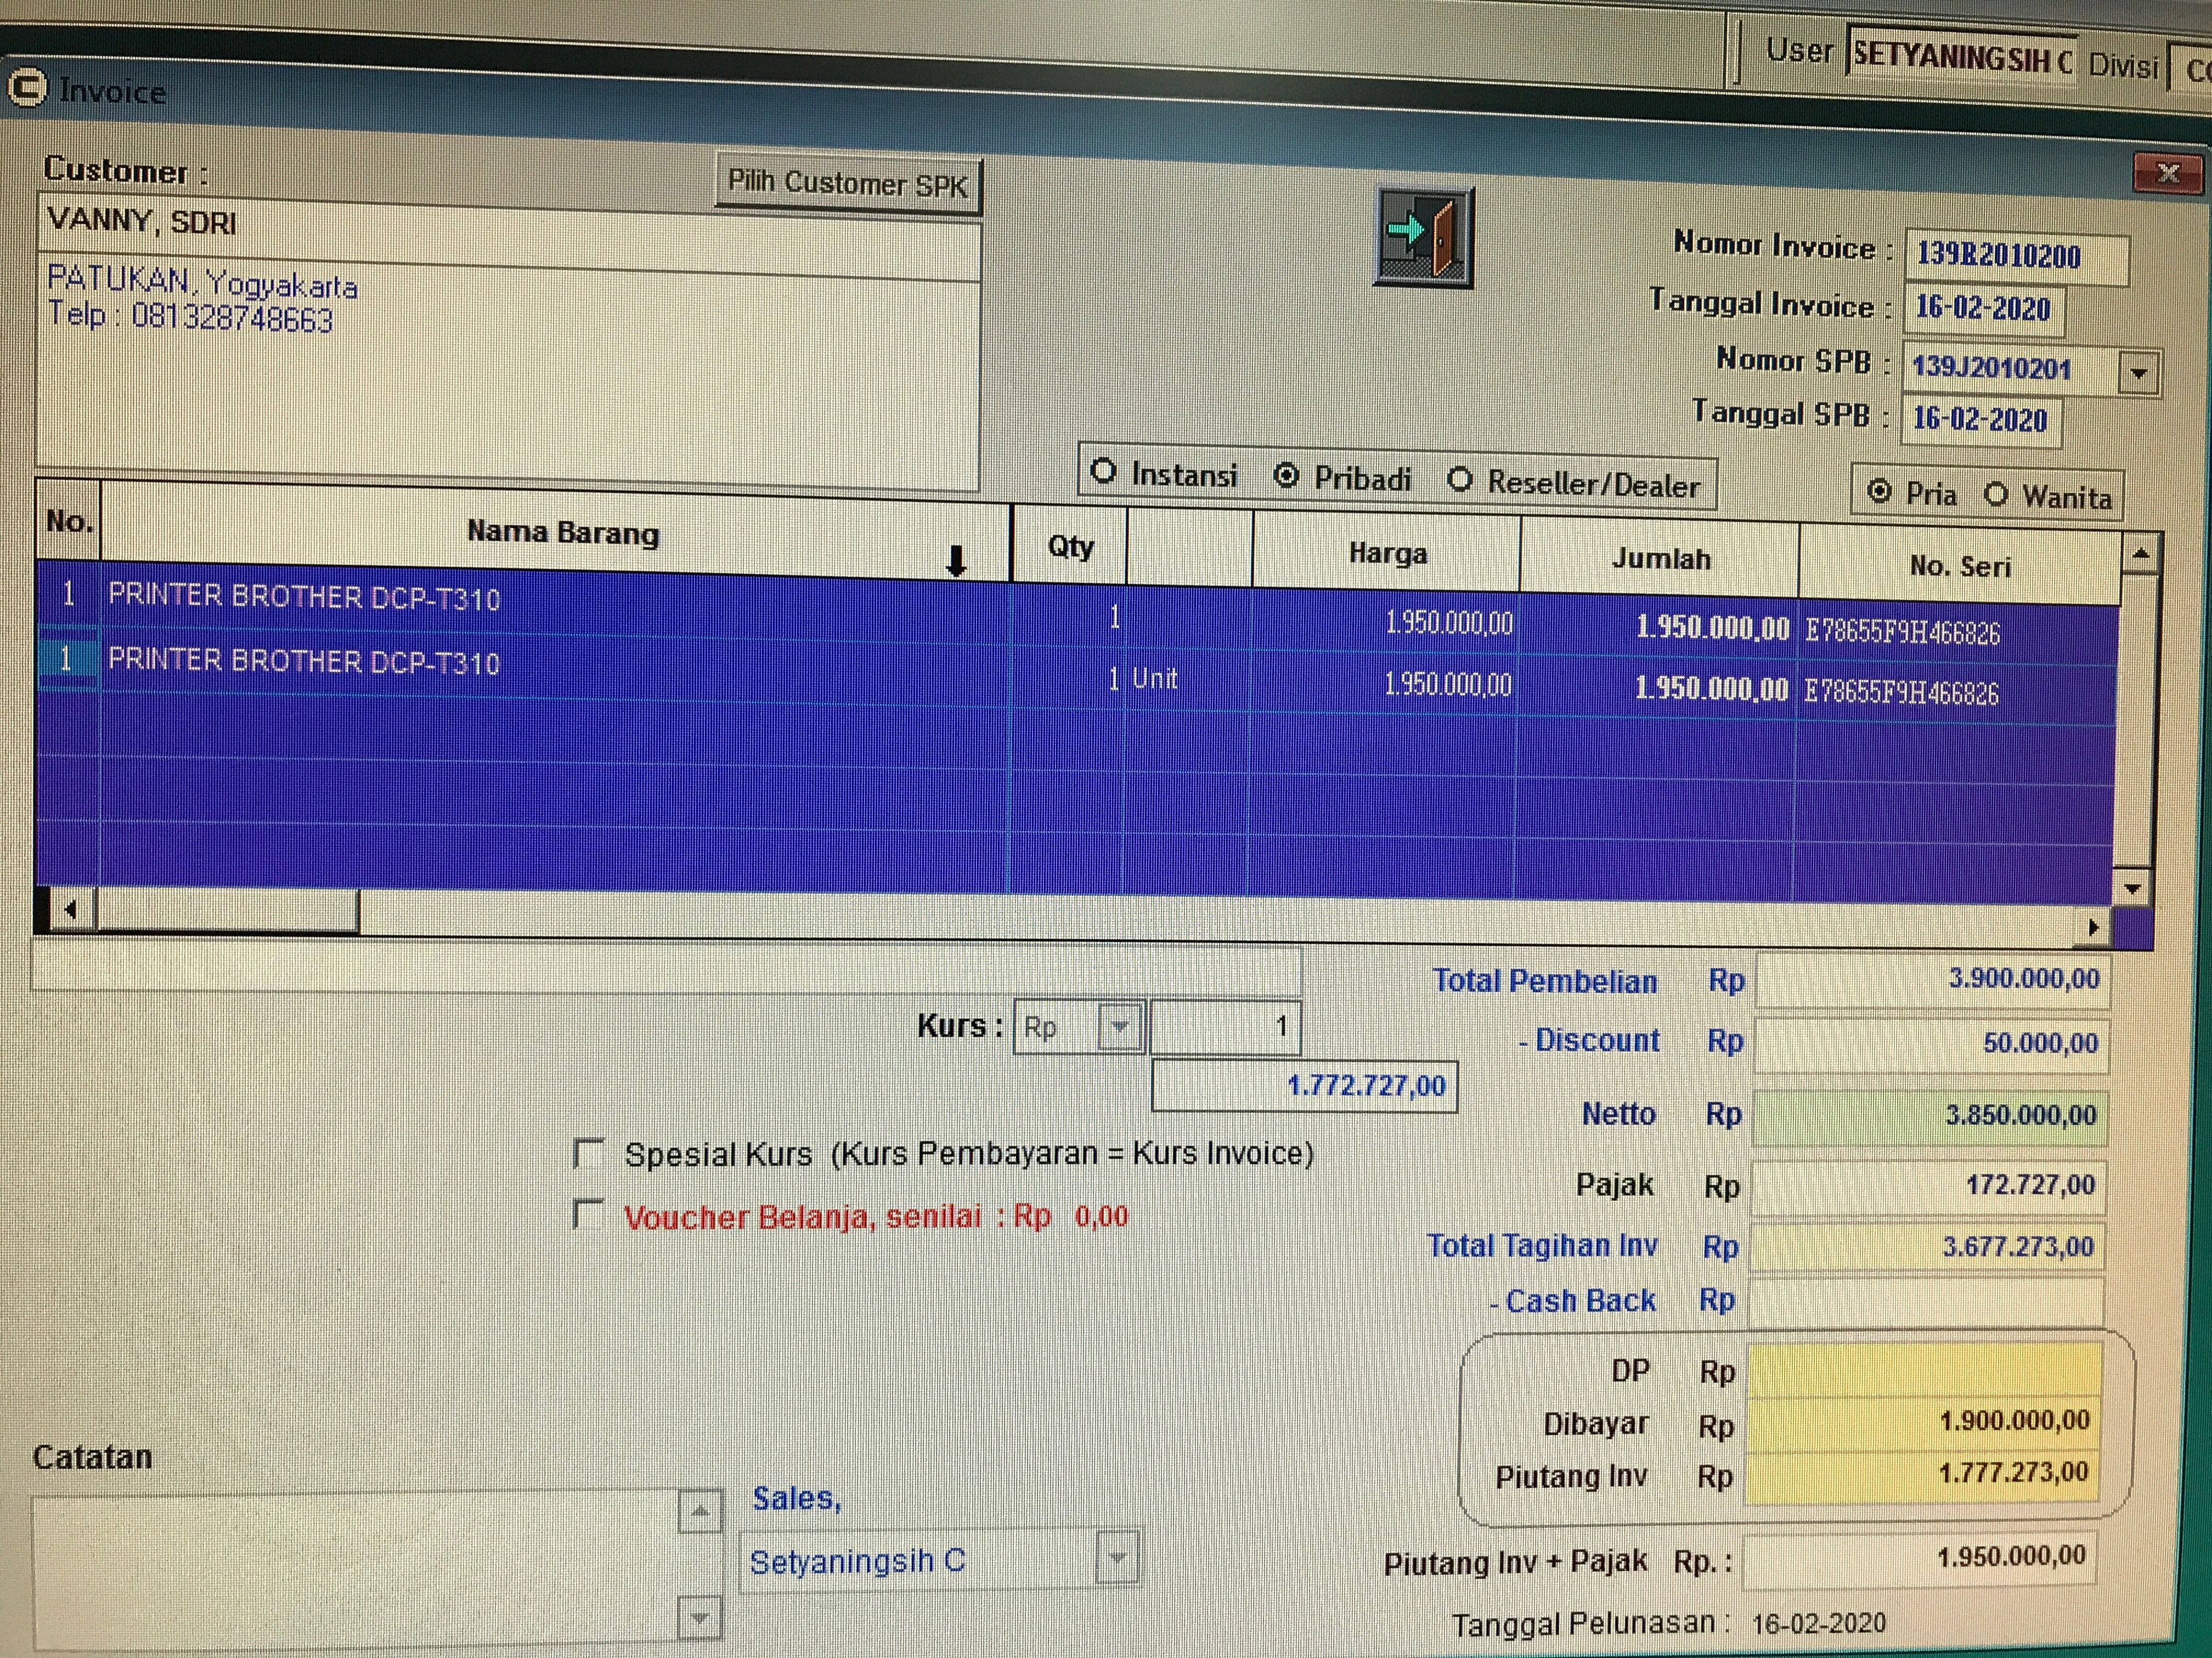
Task: Open the Nomor SPB dropdown
Action: click(2139, 373)
